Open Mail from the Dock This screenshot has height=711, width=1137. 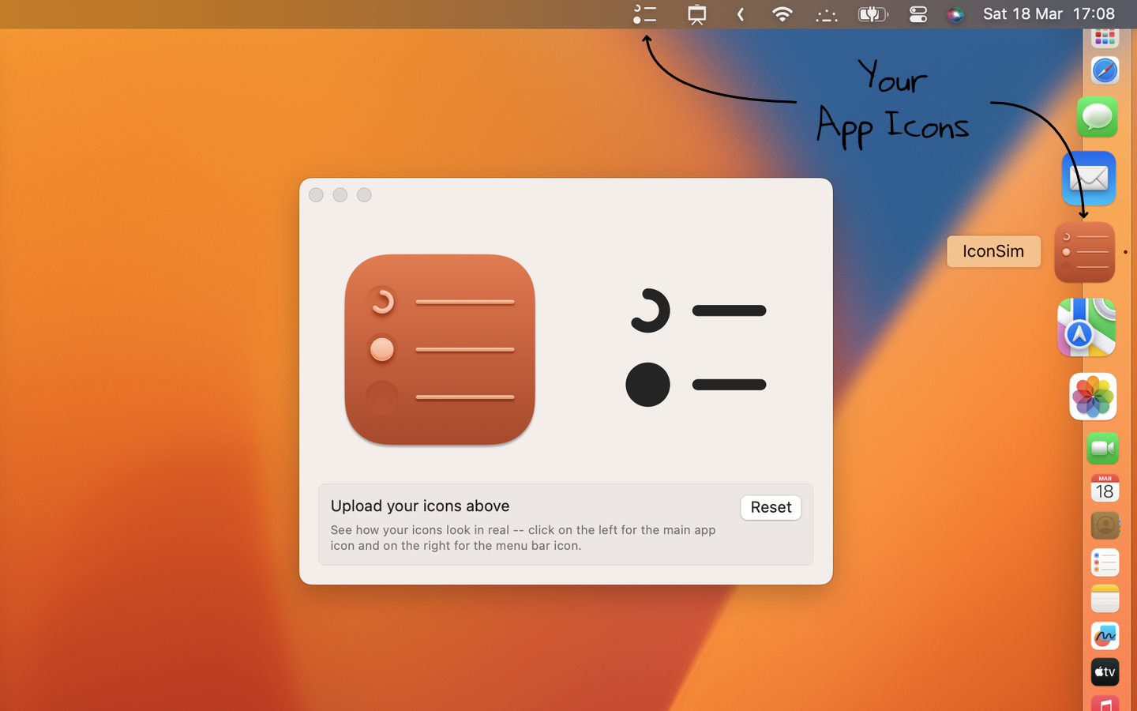(x=1089, y=179)
